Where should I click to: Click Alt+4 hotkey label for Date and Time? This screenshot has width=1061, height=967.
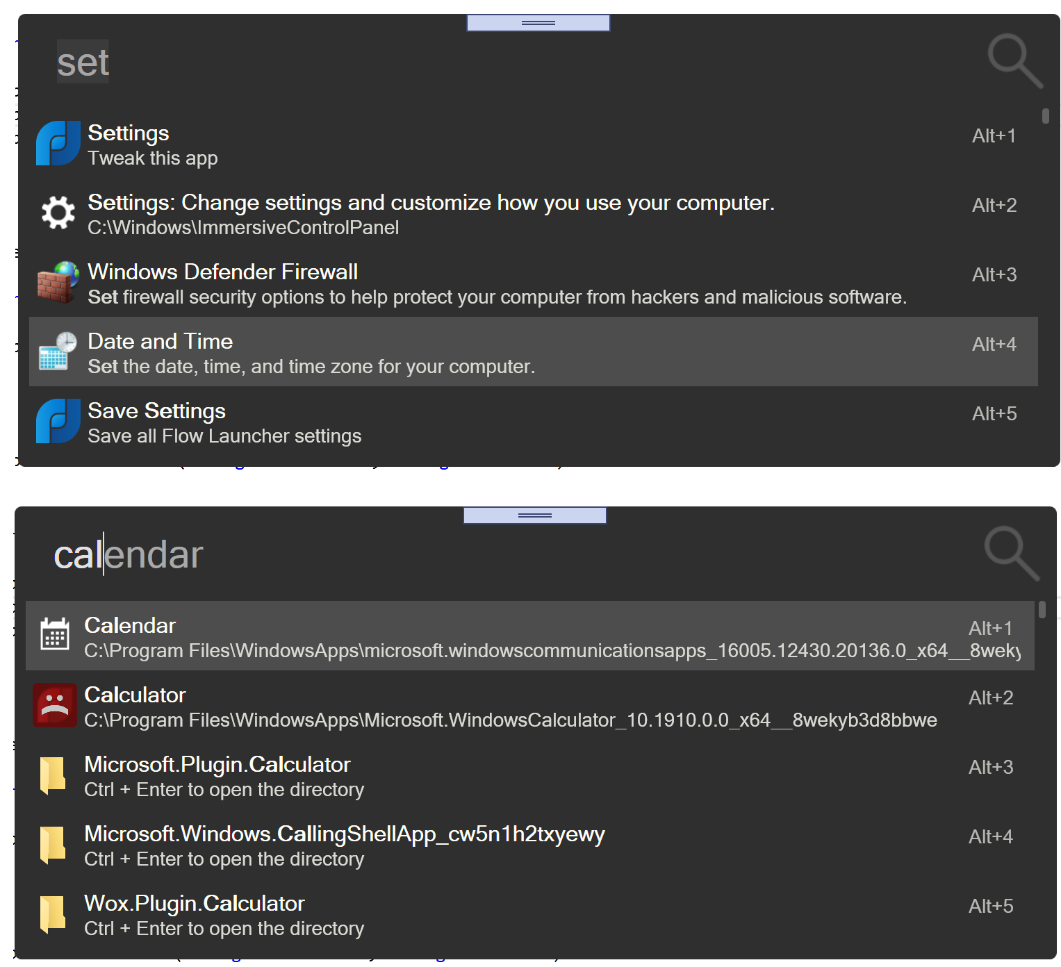[x=994, y=344]
